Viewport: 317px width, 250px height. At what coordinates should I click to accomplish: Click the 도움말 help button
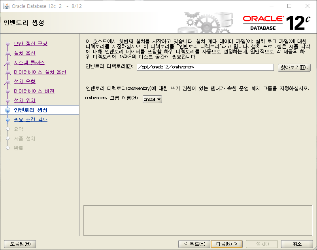(20, 244)
